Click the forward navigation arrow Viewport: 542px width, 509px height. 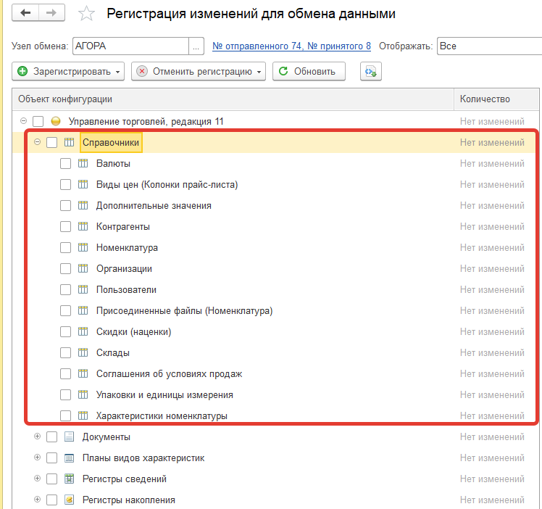(51, 13)
